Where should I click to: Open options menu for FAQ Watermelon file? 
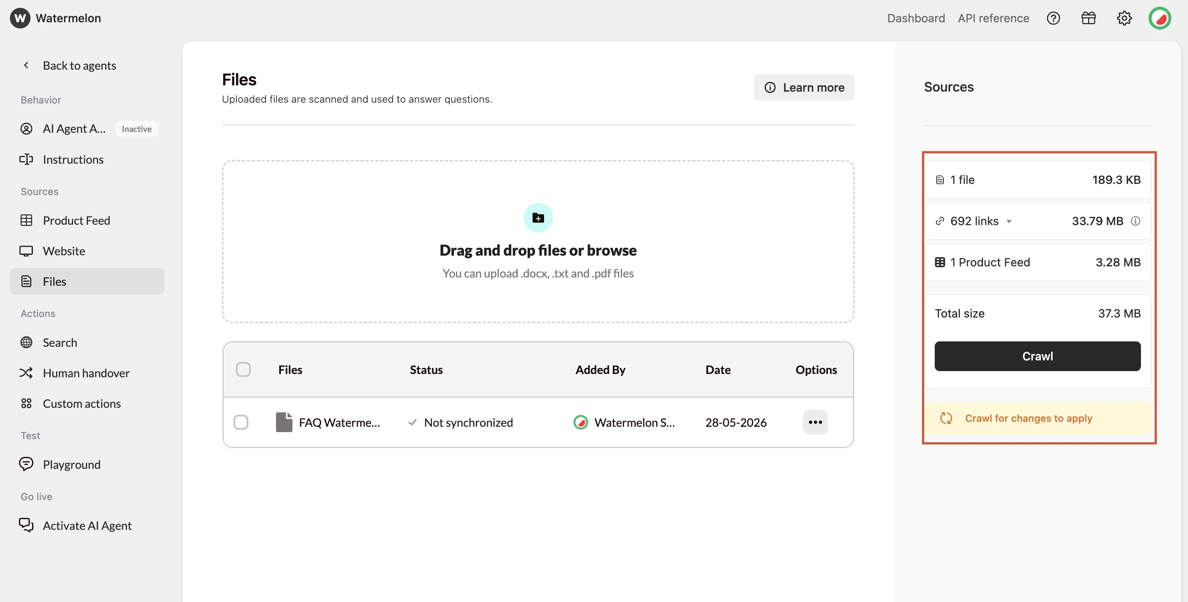coord(816,422)
